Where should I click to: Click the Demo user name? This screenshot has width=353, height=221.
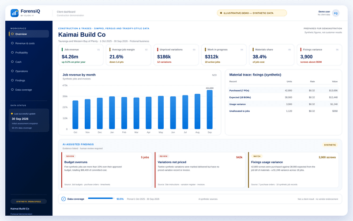324,11
